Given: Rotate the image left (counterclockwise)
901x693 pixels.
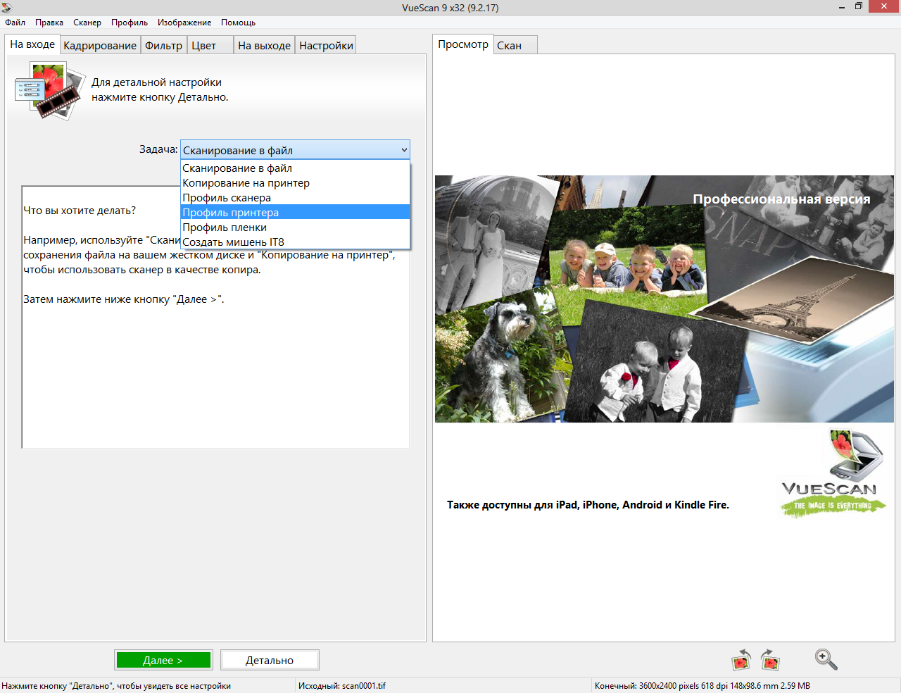Looking at the screenshot, I should (741, 660).
